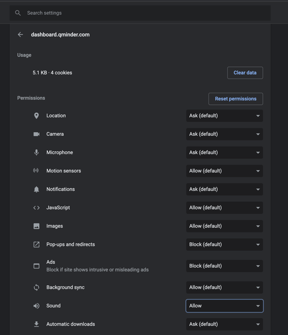Click the Automatic downloads icon
The height and width of the screenshot is (335, 288).
coord(37,324)
